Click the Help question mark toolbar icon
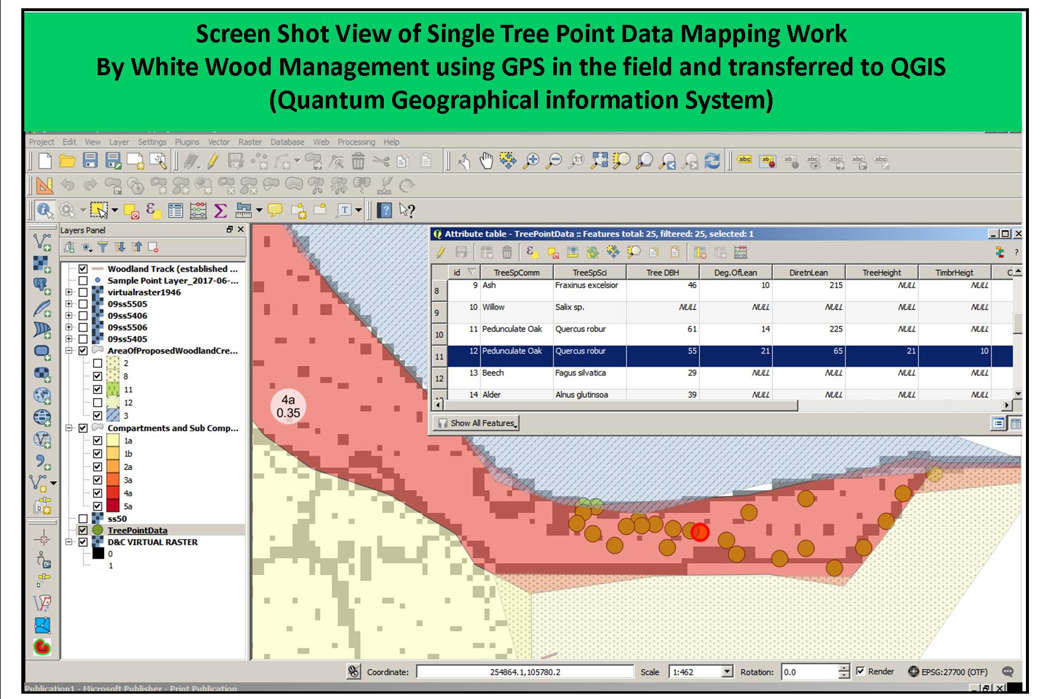Viewport: 1039px width, 699px height. 384,210
